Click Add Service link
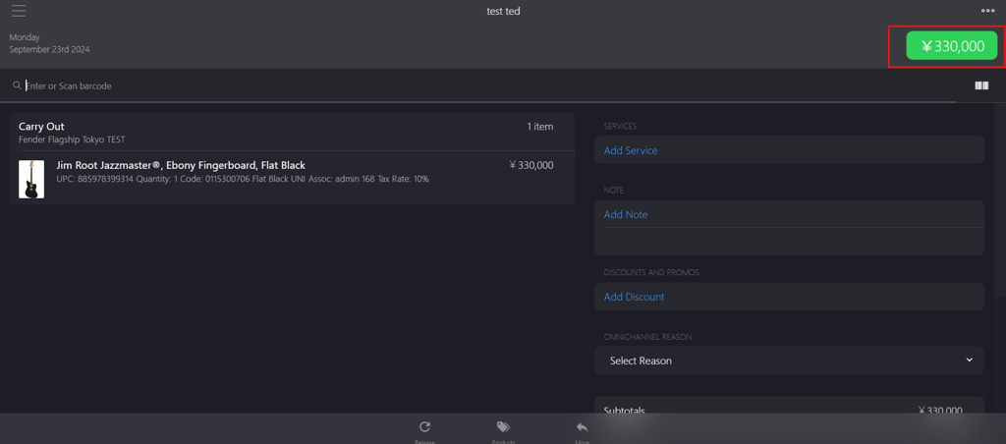 pyautogui.click(x=630, y=150)
